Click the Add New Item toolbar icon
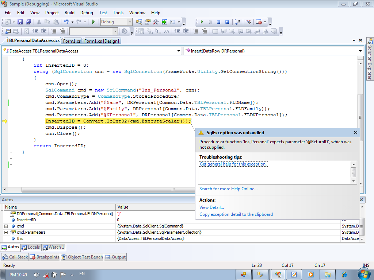374x280 pixels. (8, 22)
